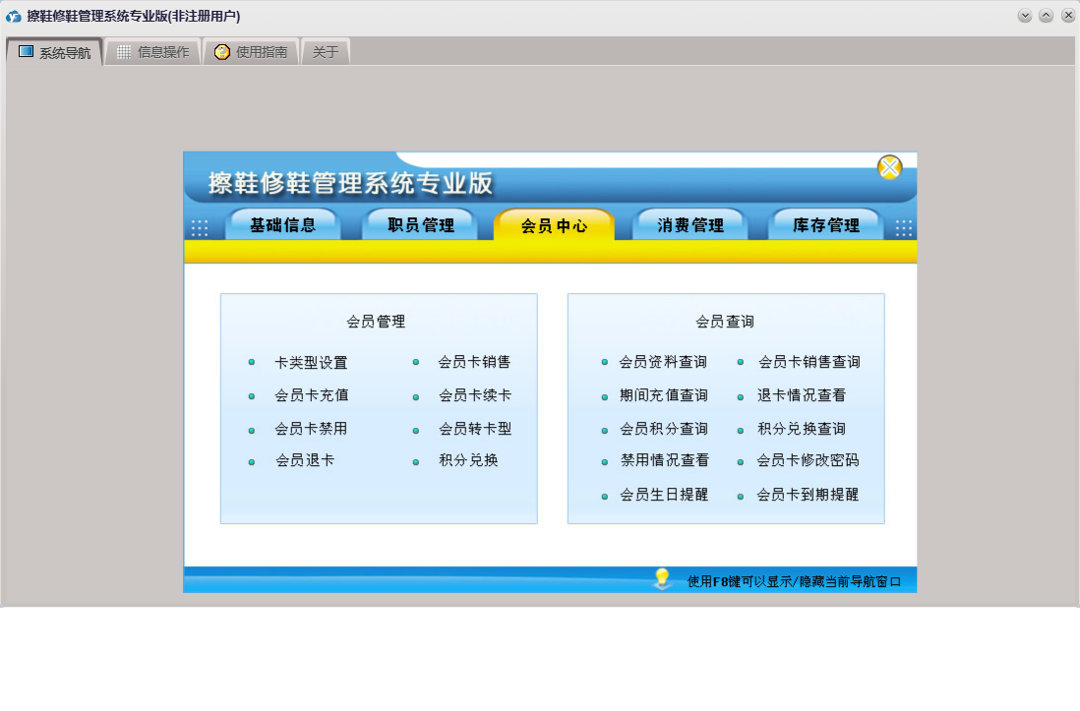Close the navigation panel with the orange X icon
1080x711 pixels.
click(889, 167)
